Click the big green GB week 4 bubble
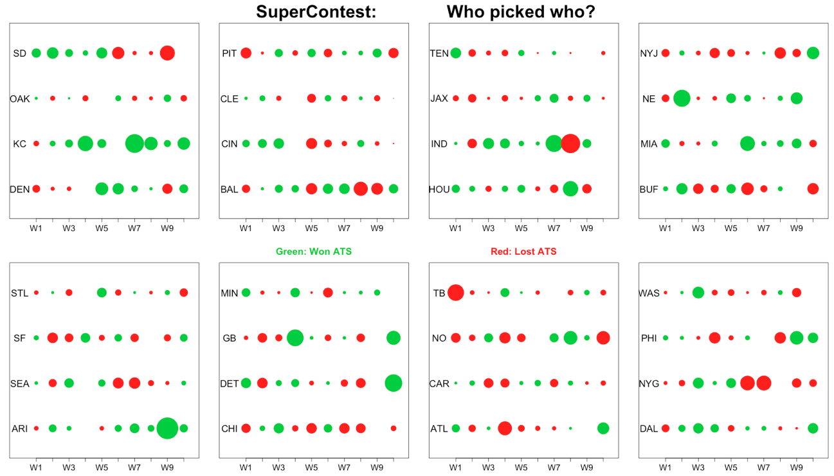The height and width of the screenshot is (476, 834). pos(295,338)
